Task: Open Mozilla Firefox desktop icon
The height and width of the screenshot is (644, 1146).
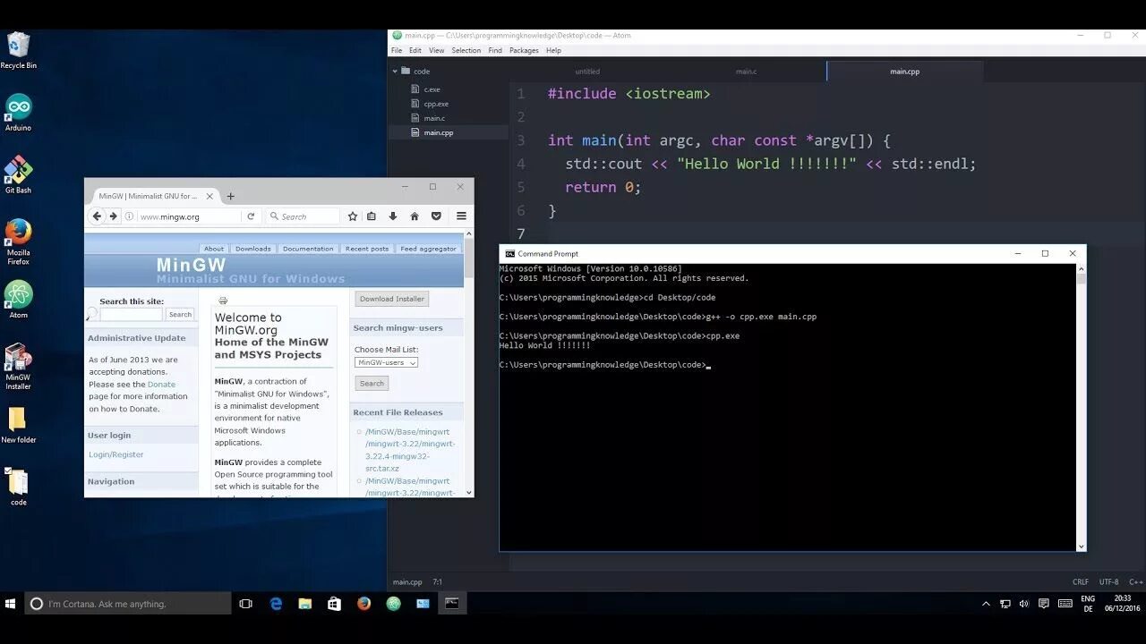Action: [x=18, y=241]
